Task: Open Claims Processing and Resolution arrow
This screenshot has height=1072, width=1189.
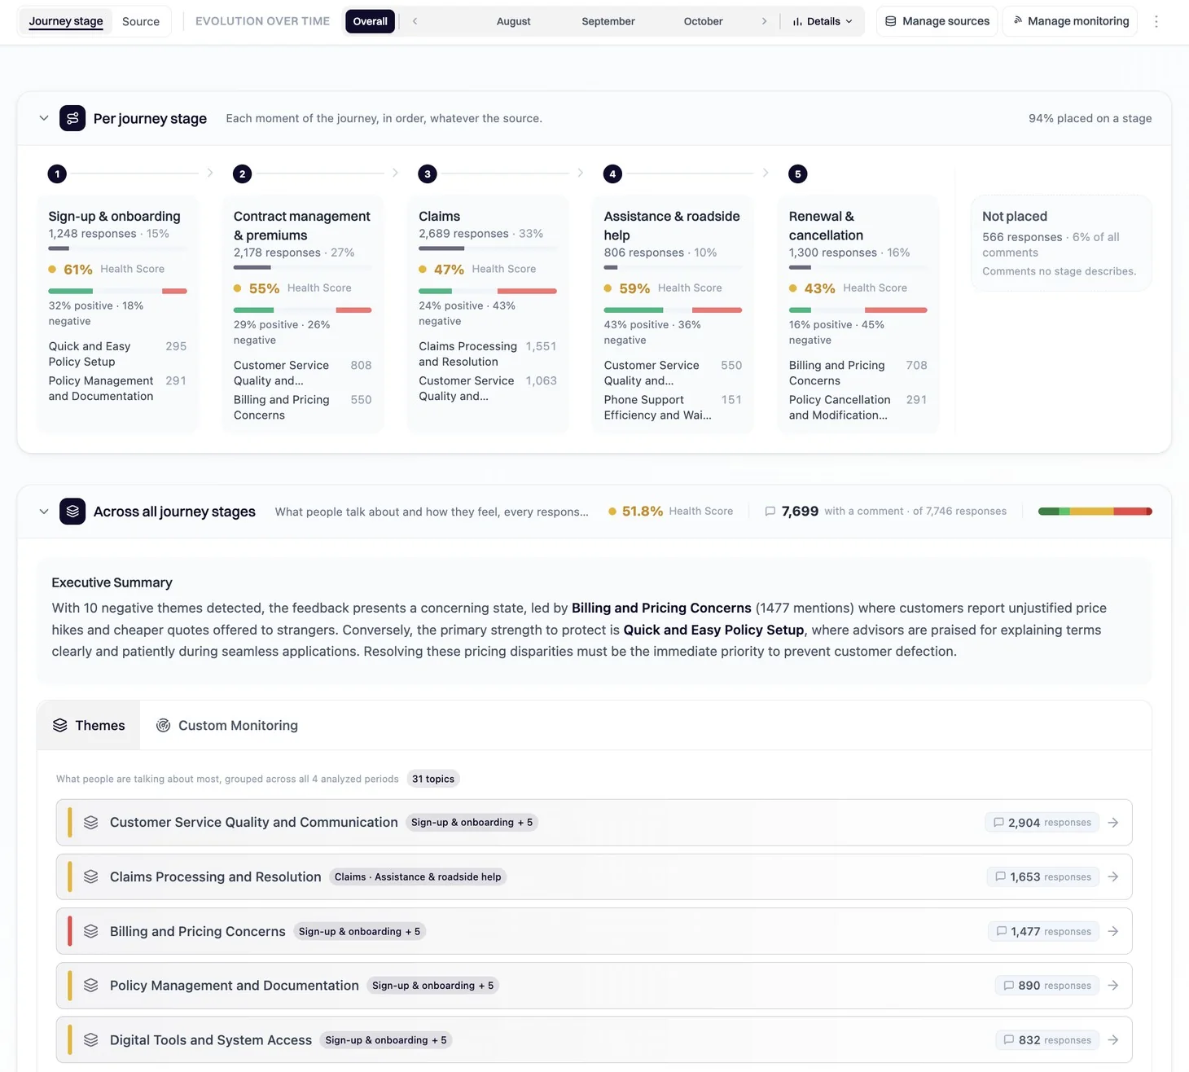Action: click(x=1112, y=876)
